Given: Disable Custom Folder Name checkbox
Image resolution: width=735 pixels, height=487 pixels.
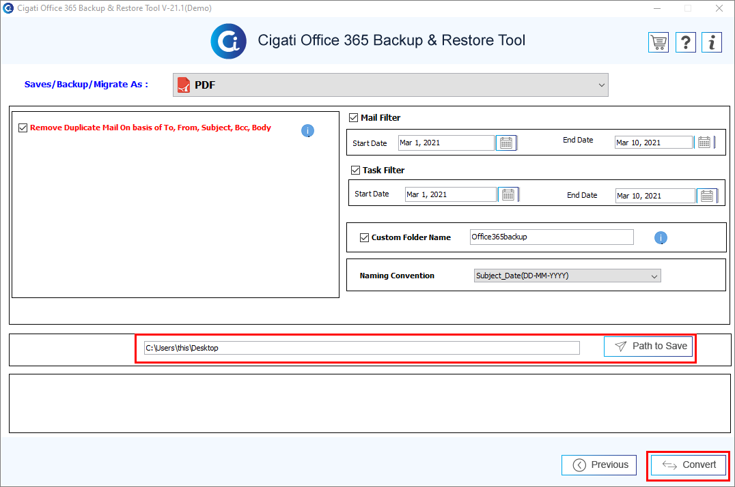Looking at the screenshot, I should pos(364,237).
